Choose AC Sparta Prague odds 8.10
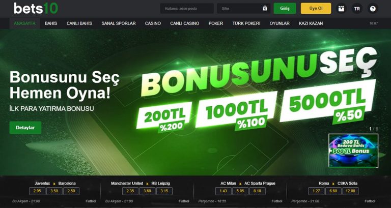Image resolution: width=391 pixels, height=208 pixels. (x=257, y=191)
